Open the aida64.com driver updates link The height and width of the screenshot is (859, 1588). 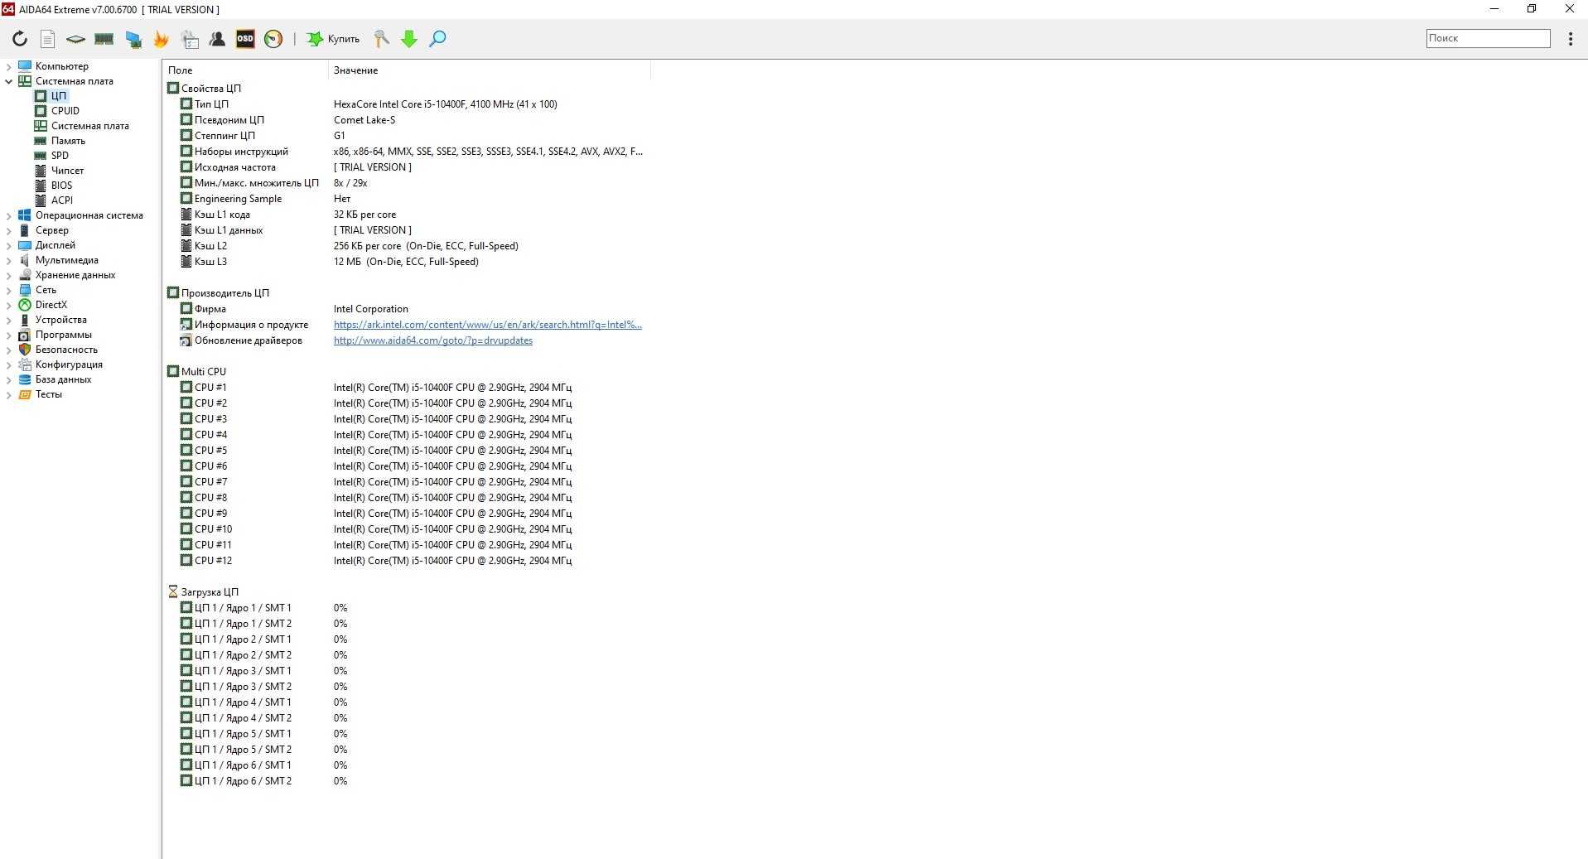[x=433, y=340]
